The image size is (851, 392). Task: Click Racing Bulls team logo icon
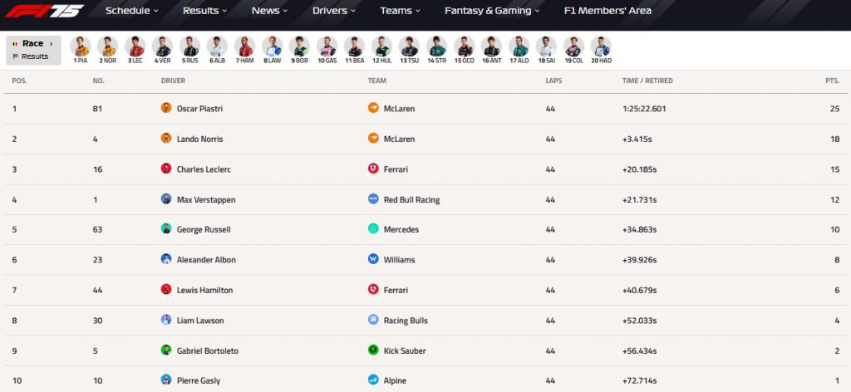[373, 320]
